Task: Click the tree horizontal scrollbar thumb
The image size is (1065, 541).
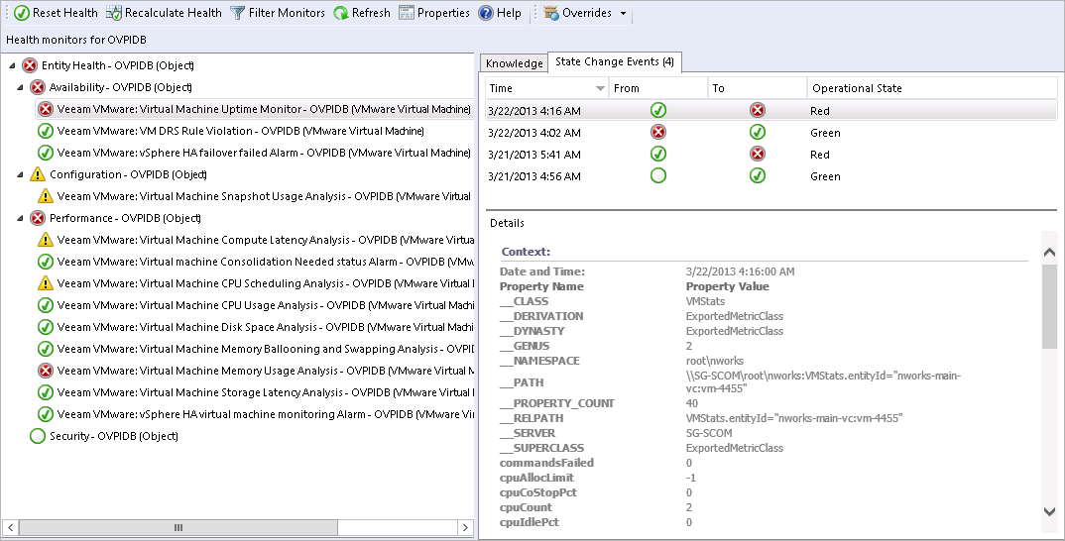Action: tap(177, 527)
